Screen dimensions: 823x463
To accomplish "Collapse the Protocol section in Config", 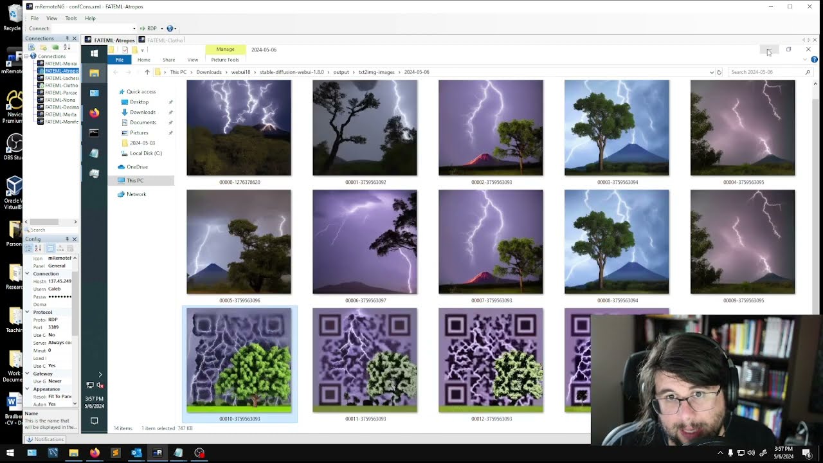I will (x=27, y=312).
